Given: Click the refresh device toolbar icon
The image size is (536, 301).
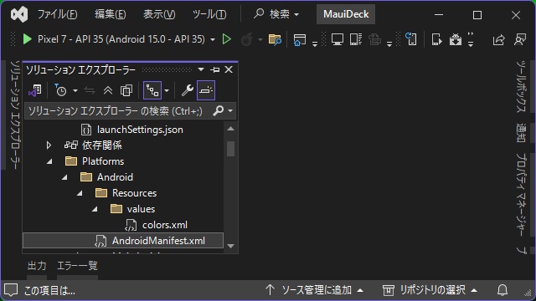Looking at the screenshot, I should [411, 39].
